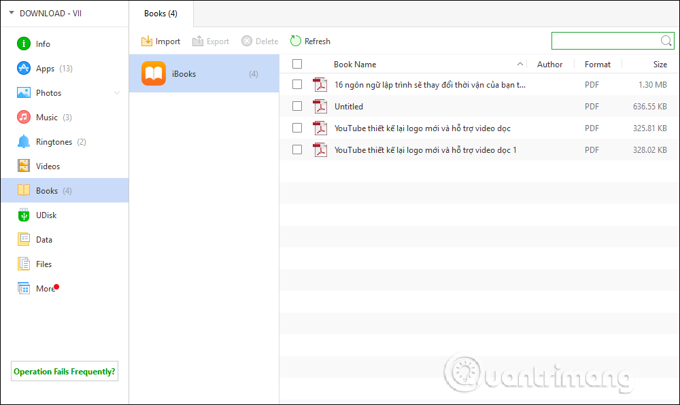The image size is (680, 405).
Task: Click the 325.81 KB size cell
Action: point(650,128)
